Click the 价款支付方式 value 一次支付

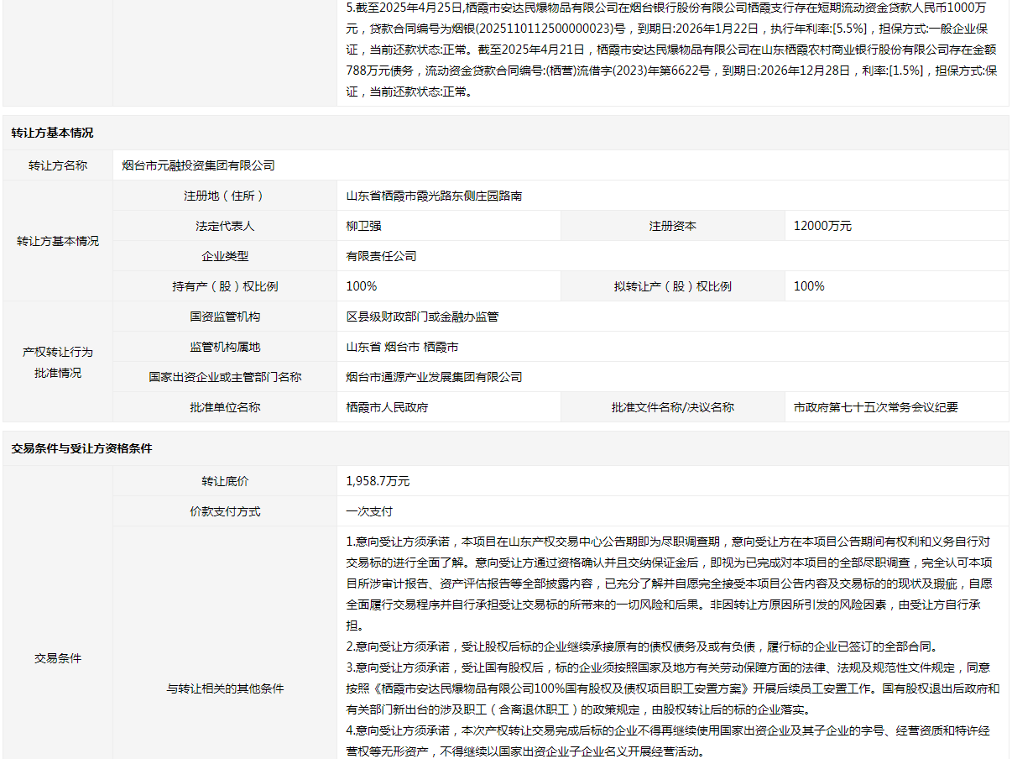369,511
